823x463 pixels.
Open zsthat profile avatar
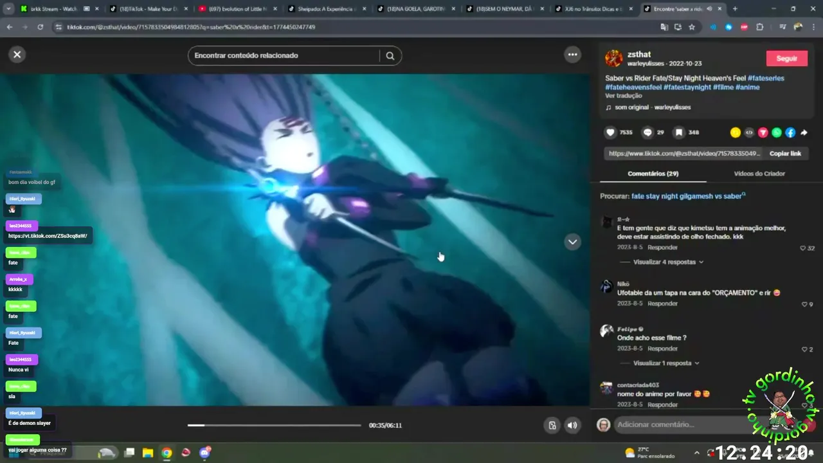613,59
